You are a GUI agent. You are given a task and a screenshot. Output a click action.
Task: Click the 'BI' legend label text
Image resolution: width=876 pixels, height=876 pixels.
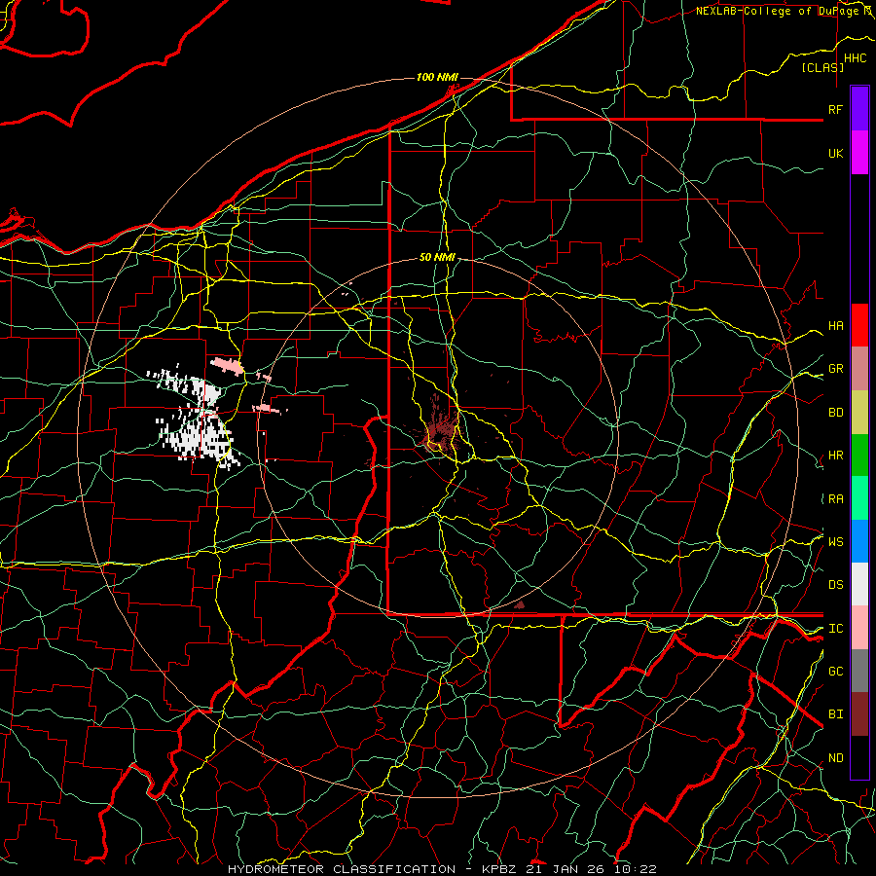[x=835, y=714]
